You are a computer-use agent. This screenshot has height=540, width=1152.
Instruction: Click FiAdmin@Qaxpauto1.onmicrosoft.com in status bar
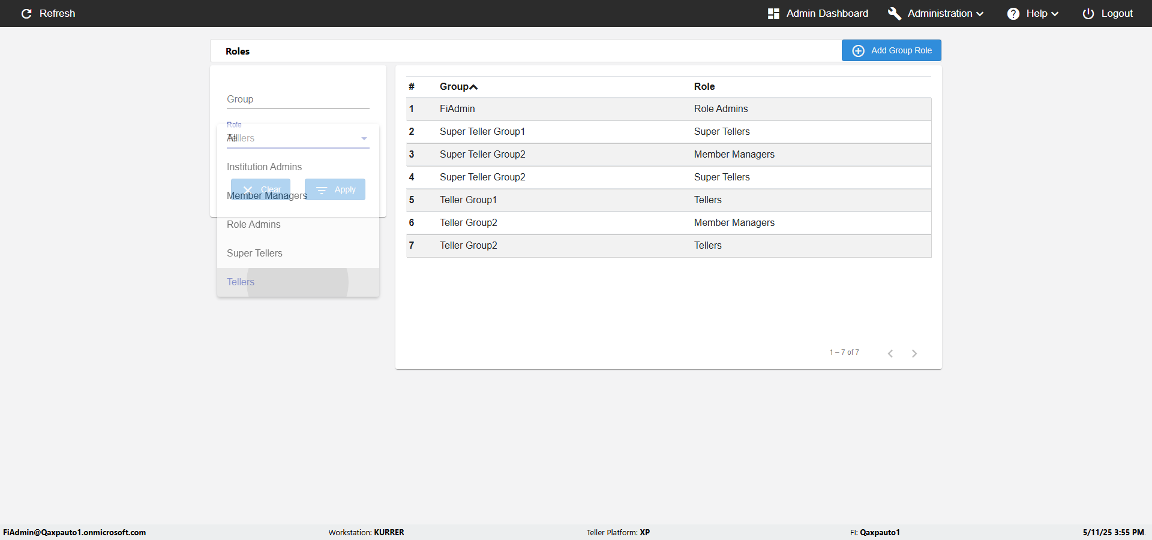click(x=74, y=532)
